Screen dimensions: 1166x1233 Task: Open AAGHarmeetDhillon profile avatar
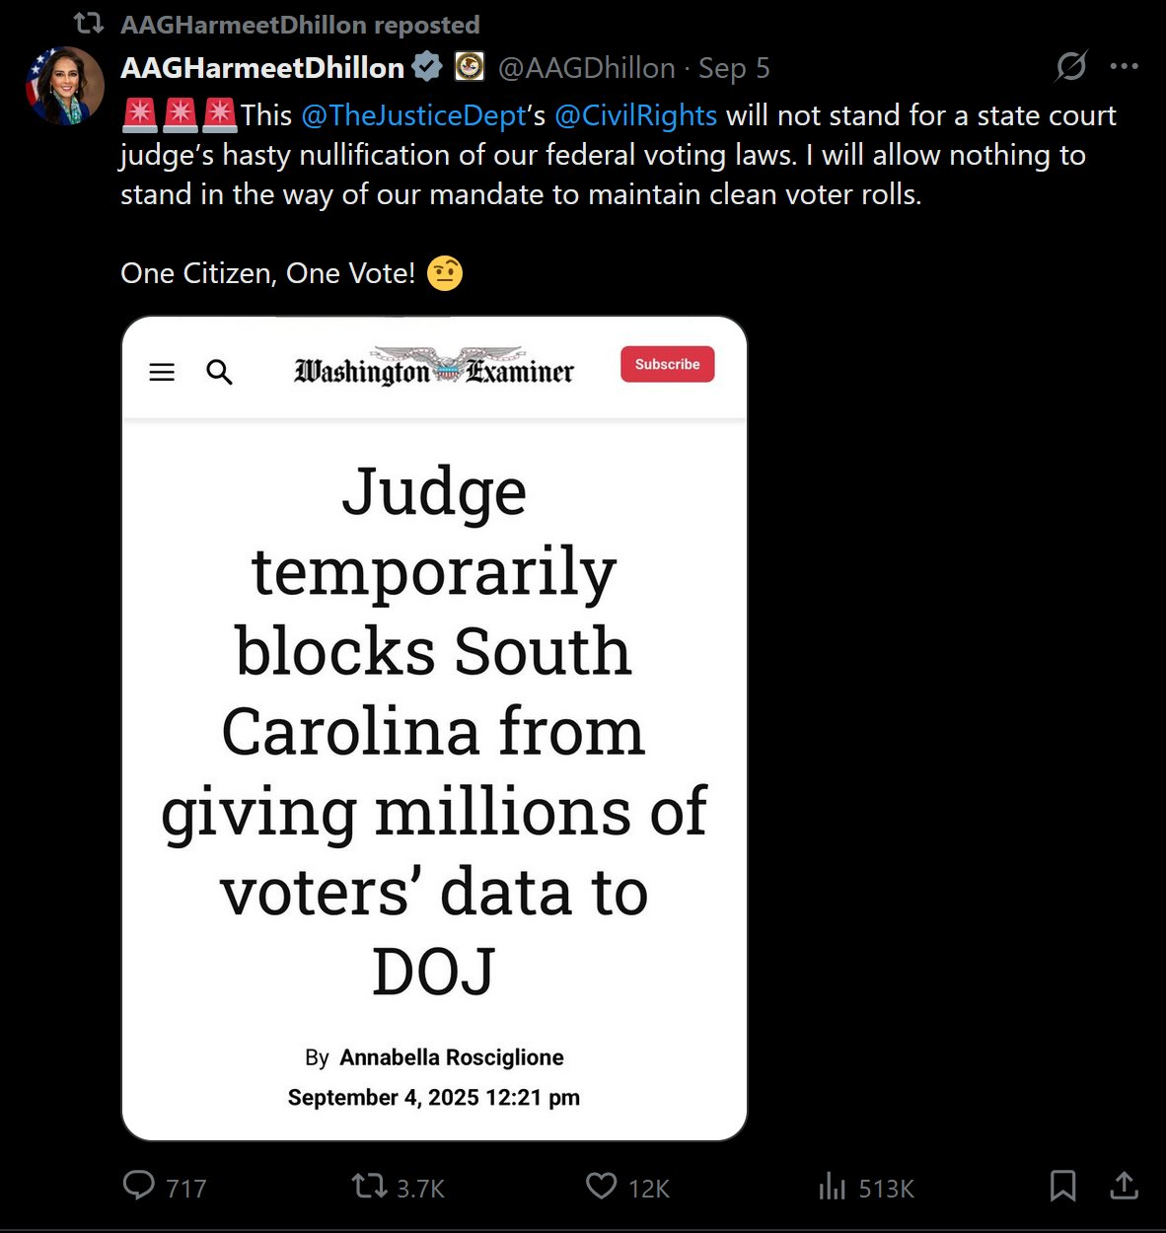click(x=65, y=86)
